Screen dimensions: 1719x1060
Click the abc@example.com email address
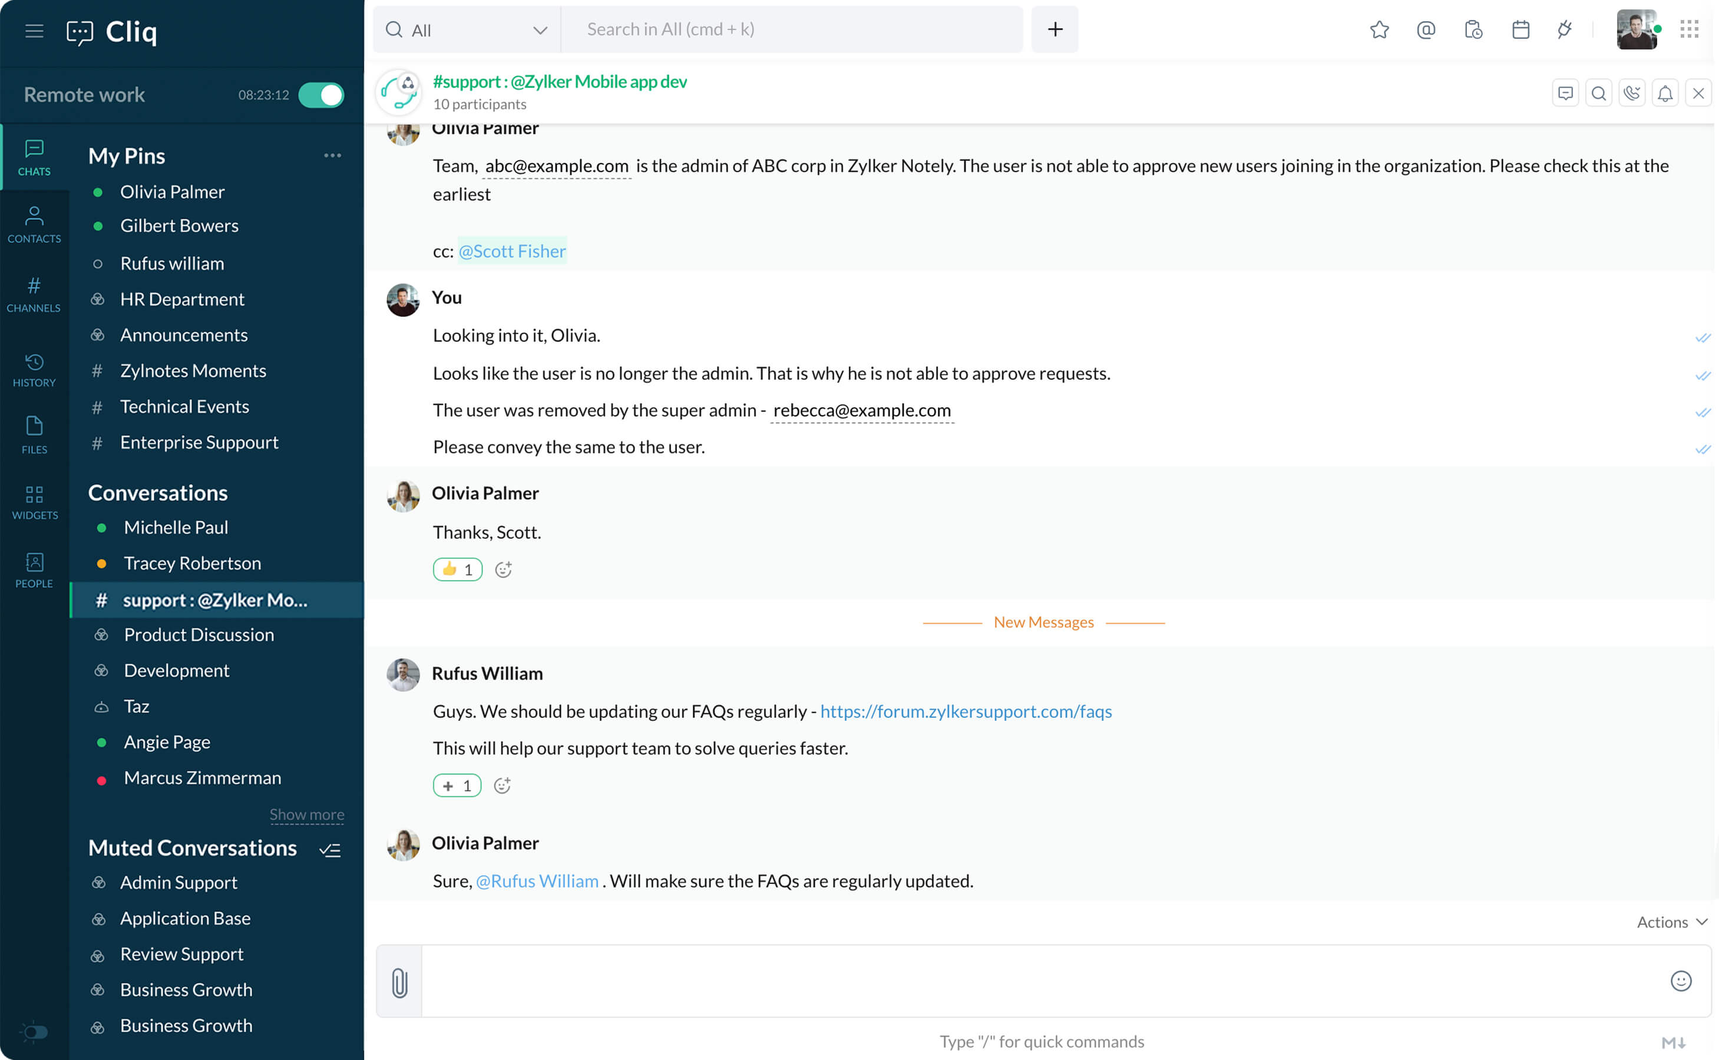click(557, 166)
